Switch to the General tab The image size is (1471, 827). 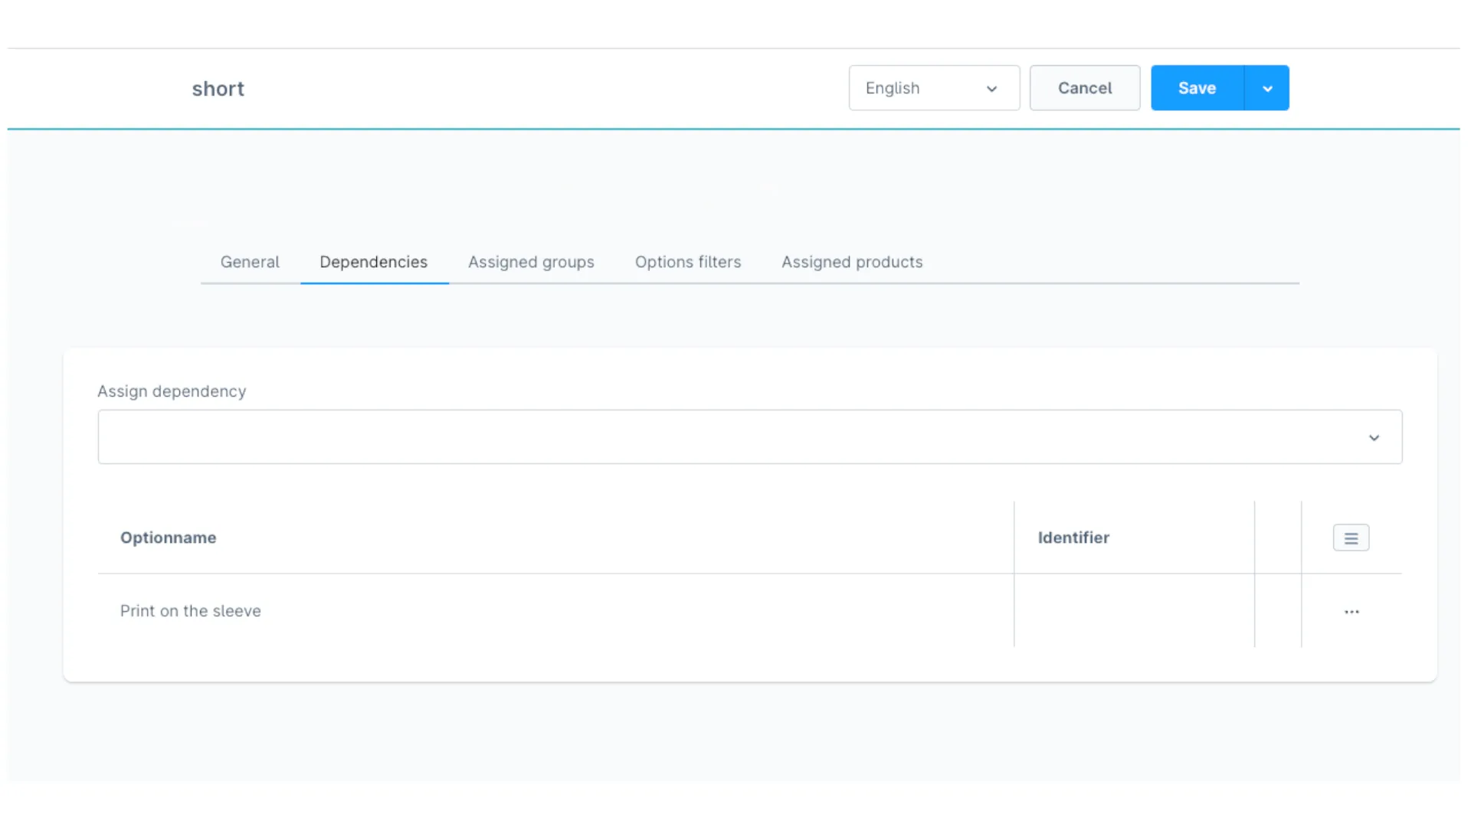point(250,262)
